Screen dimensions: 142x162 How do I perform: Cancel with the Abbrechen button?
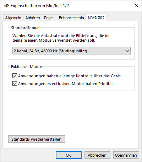(x=97, y=155)
